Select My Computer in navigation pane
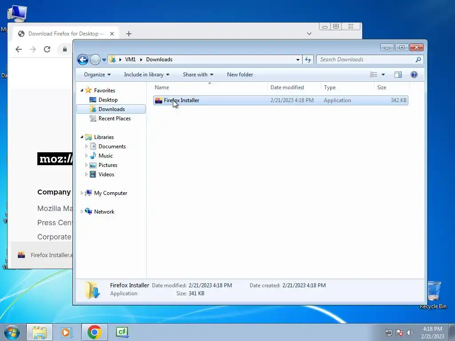Screen dimensions: 455x341 (111, 193)
